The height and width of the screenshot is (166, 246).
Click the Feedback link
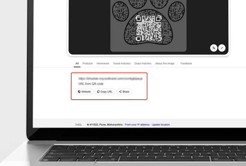pos(186,63)
